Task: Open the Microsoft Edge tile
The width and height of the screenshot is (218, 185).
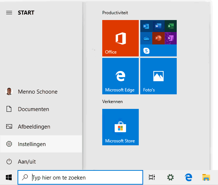Action: click(x=121, y=76)
